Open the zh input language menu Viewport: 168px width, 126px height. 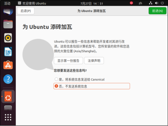coord(141,3)
